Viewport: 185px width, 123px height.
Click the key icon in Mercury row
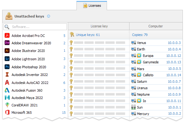click(71, 113)
